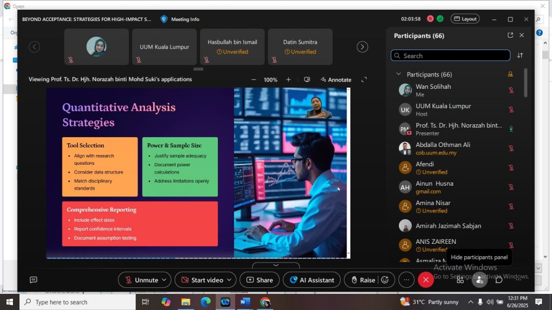Click the closed captions icon

tap(33, 280)
